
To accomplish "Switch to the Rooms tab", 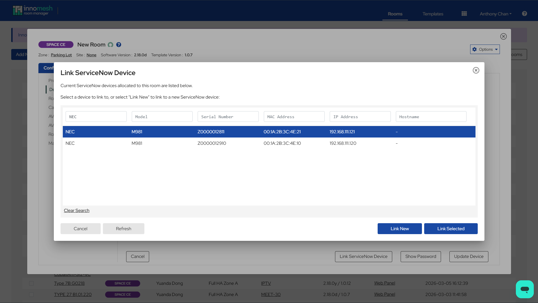I will point(395,14).
